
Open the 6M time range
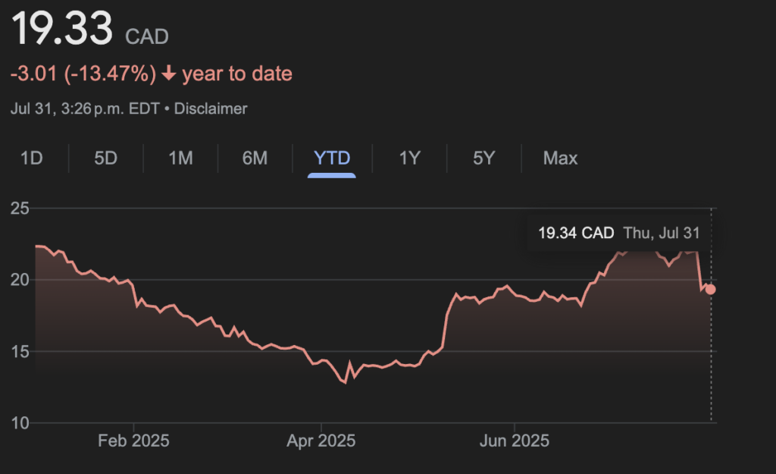[255, 158]
